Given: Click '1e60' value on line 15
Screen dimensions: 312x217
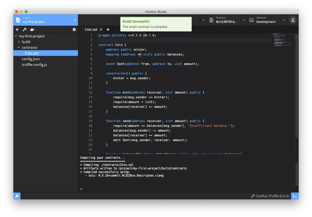Looking at the screenshot, I should coord(149,102).
